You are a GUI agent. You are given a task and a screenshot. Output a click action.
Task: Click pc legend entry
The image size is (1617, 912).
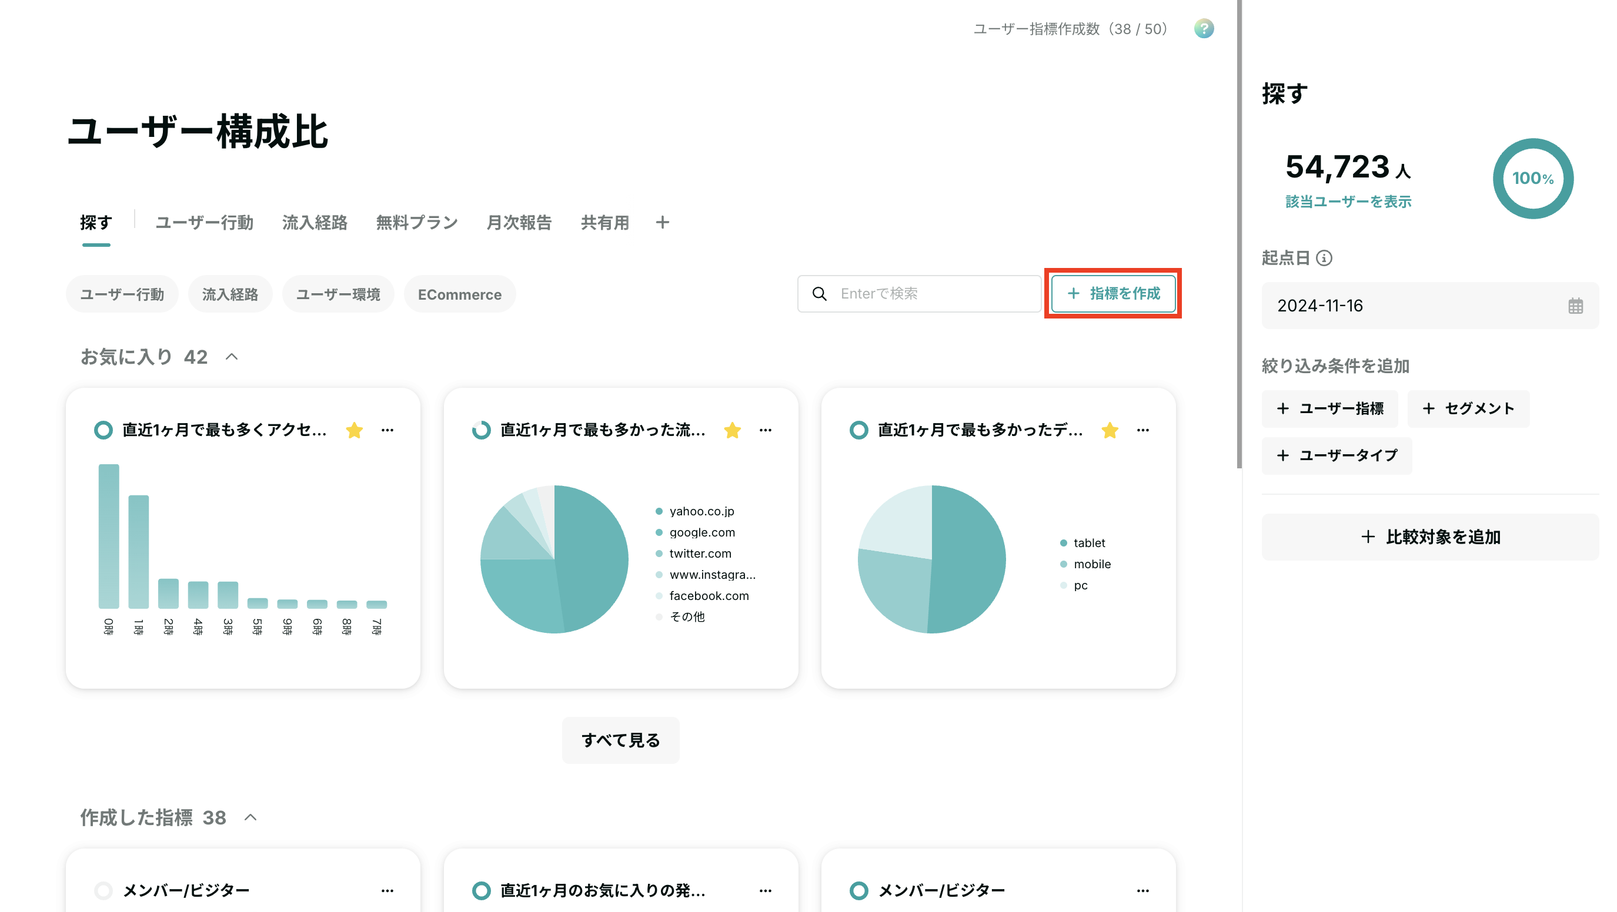click(1074, 586)
